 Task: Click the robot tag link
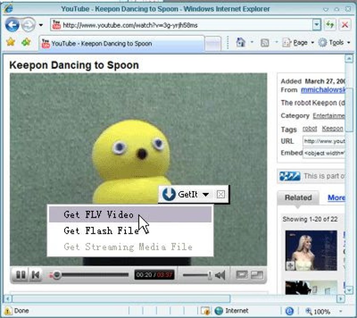point(310,129)
